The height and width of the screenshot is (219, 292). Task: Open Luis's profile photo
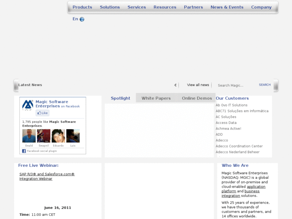point(73,136)
